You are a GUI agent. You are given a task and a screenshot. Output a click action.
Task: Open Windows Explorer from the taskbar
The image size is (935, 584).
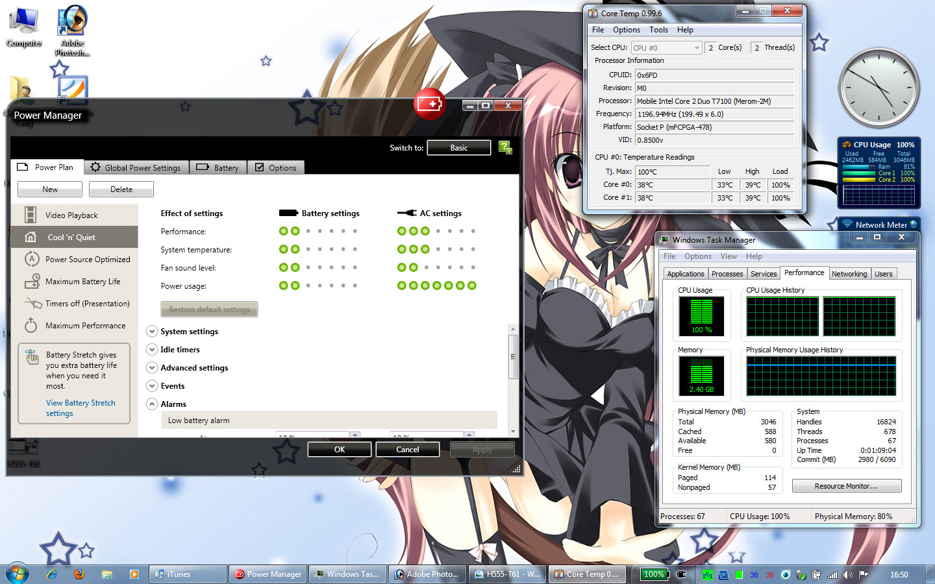106,574
